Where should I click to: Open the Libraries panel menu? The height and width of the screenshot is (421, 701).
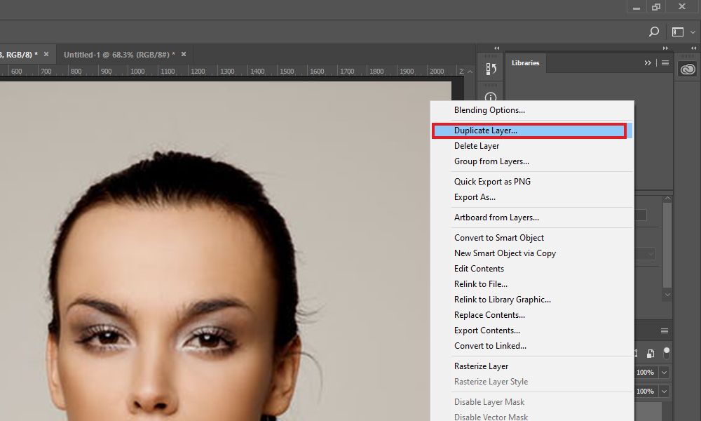pos(665,63)
